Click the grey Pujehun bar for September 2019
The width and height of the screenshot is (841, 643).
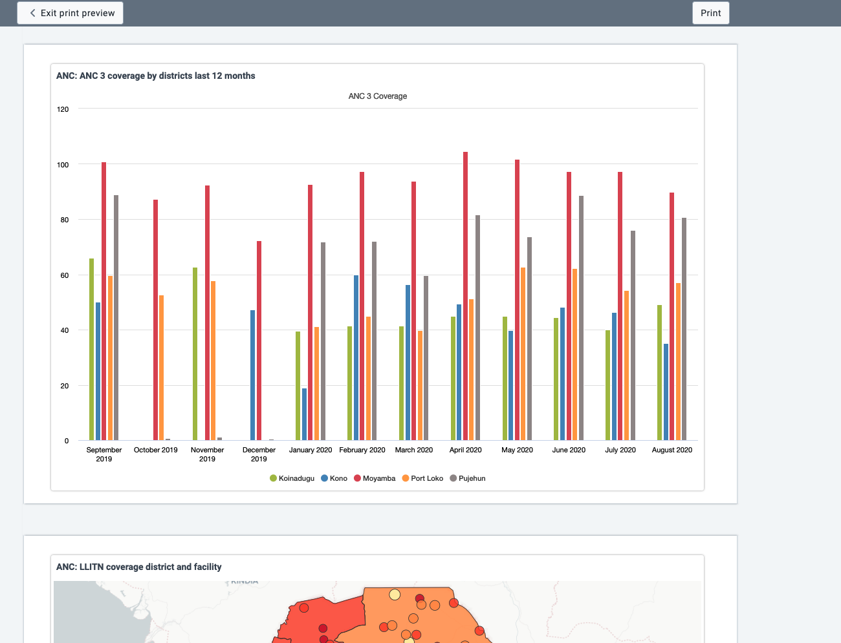[x=116, y=318]
